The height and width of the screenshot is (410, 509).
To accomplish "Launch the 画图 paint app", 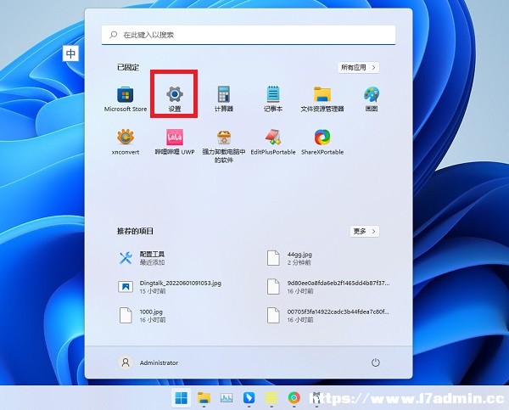I will point(372,98).
